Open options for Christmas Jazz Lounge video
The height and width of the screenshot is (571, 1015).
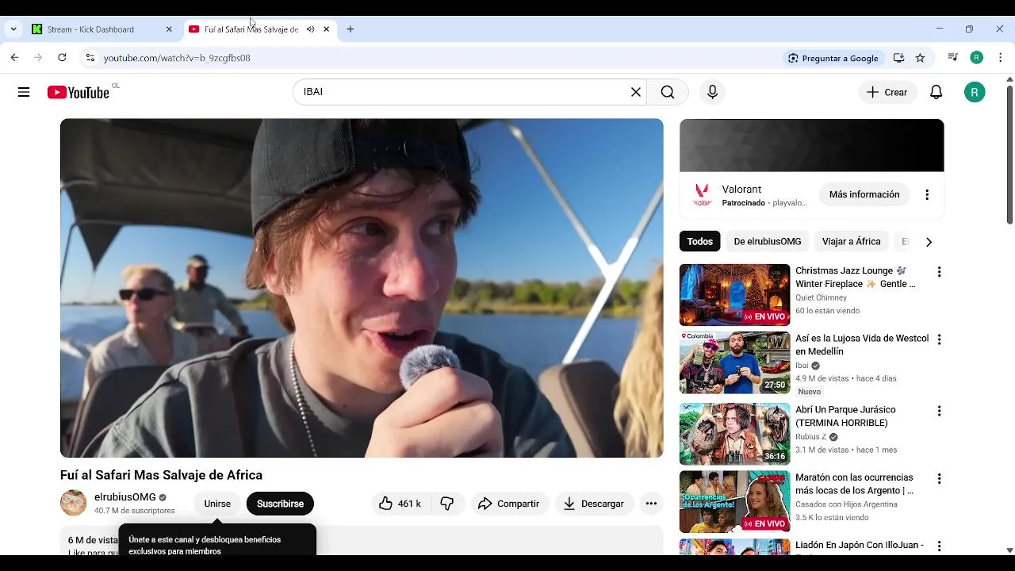(x=939, y=272)
